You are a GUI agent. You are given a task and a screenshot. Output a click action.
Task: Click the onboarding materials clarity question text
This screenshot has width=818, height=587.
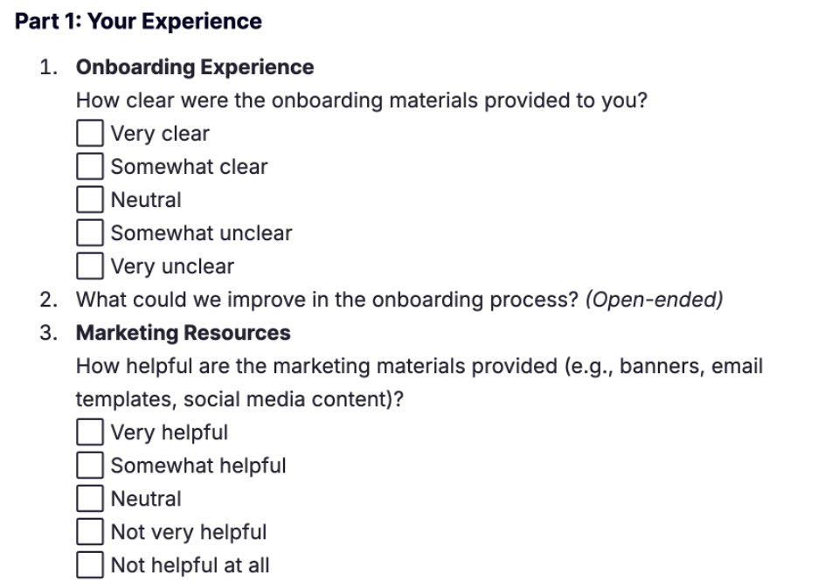tap(362, 100)
